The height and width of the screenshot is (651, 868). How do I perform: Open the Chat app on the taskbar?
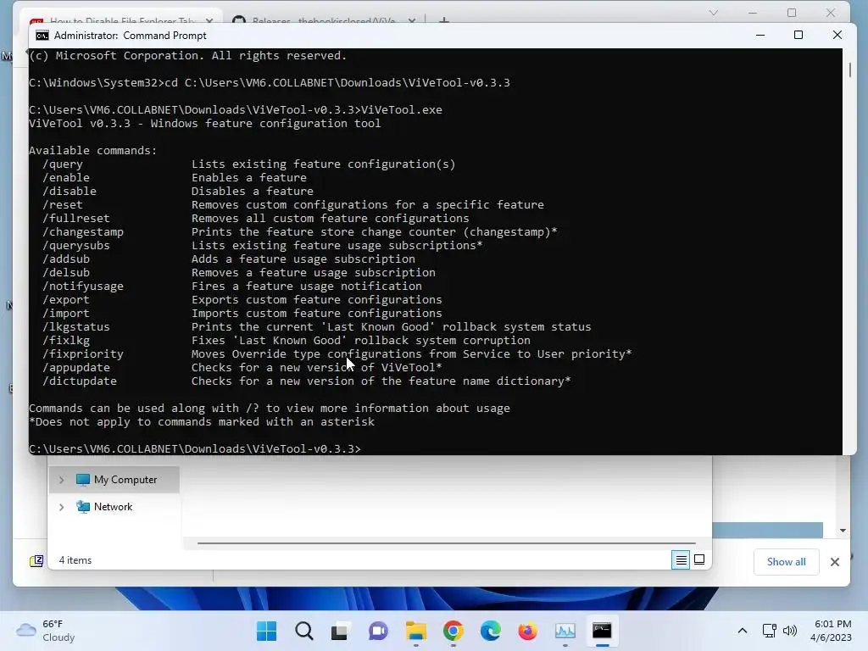point(378,631)
